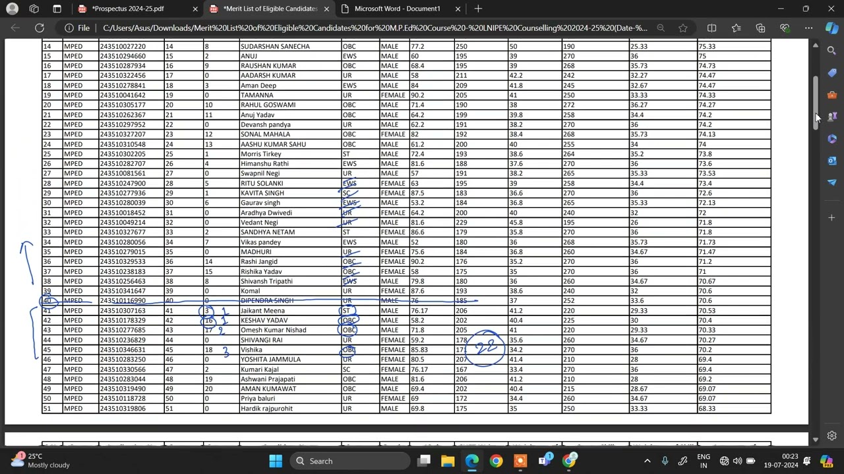
Task: Select the name Shivansh Tripathi
Action: tap(266, 281)
